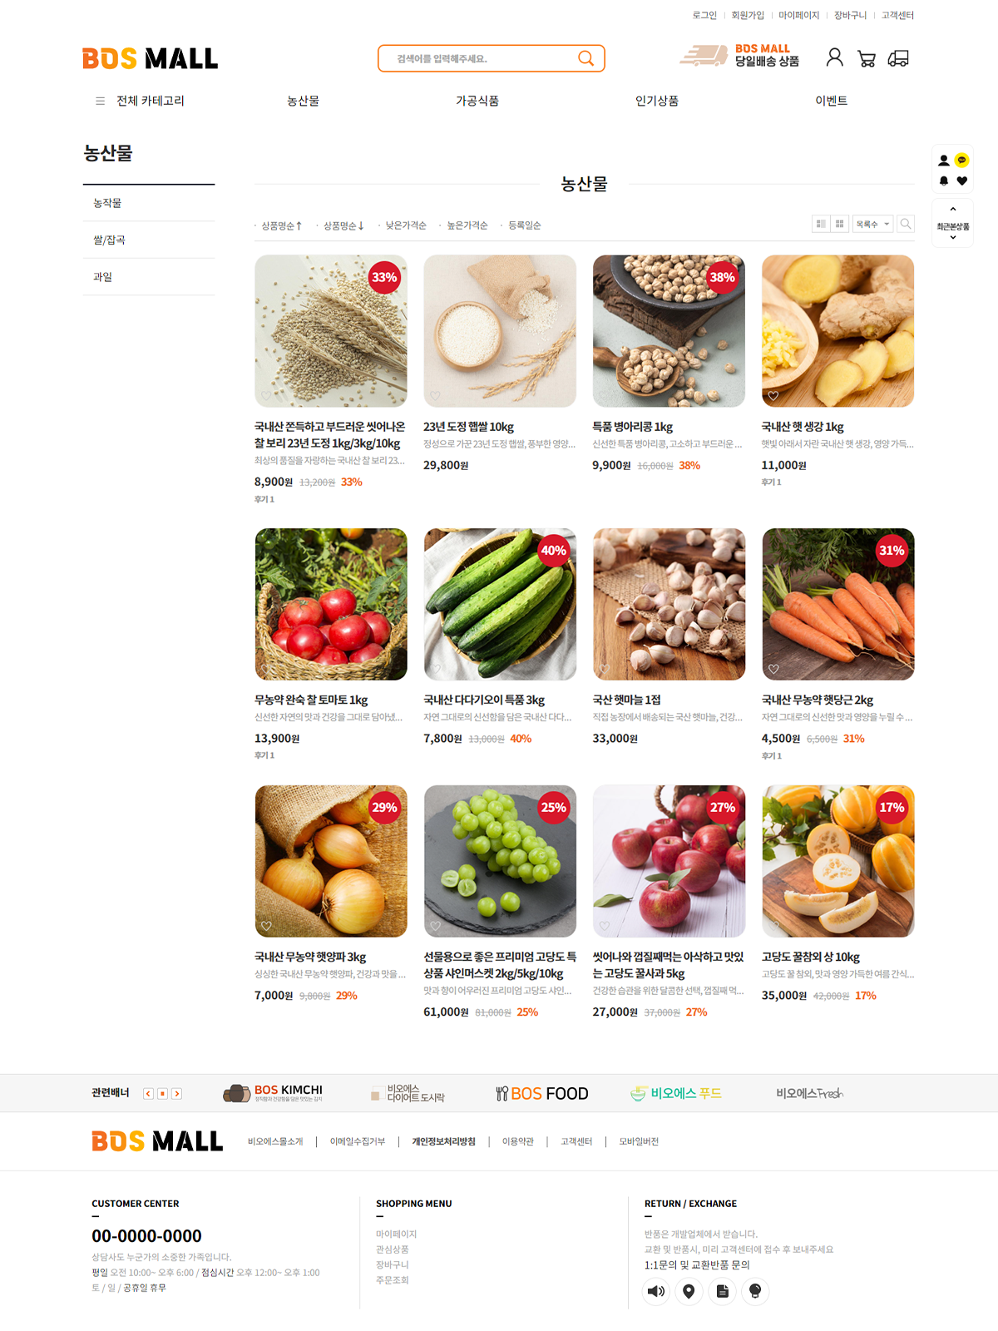This screenshot has width=998, height=1331.
Task: Toggle wishlist heart on carrot product image
Action: click(773, 669)
